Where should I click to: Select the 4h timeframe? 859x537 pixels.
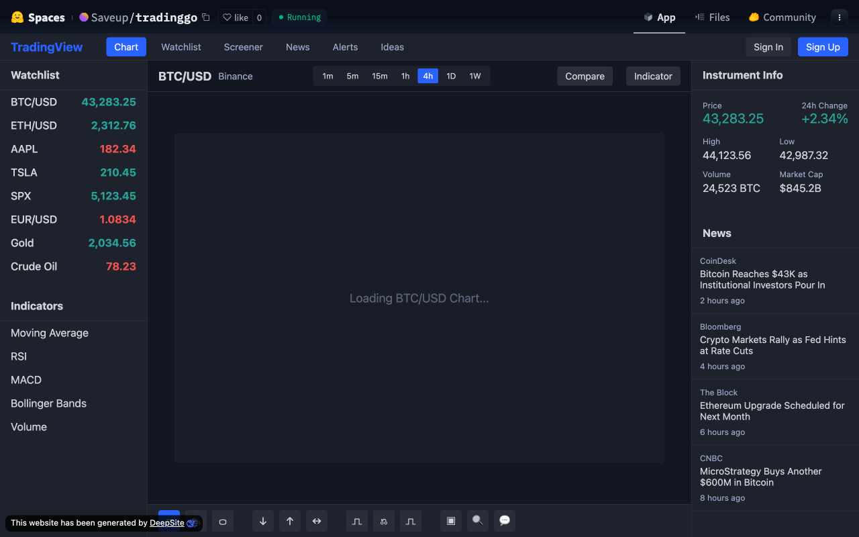428,76
